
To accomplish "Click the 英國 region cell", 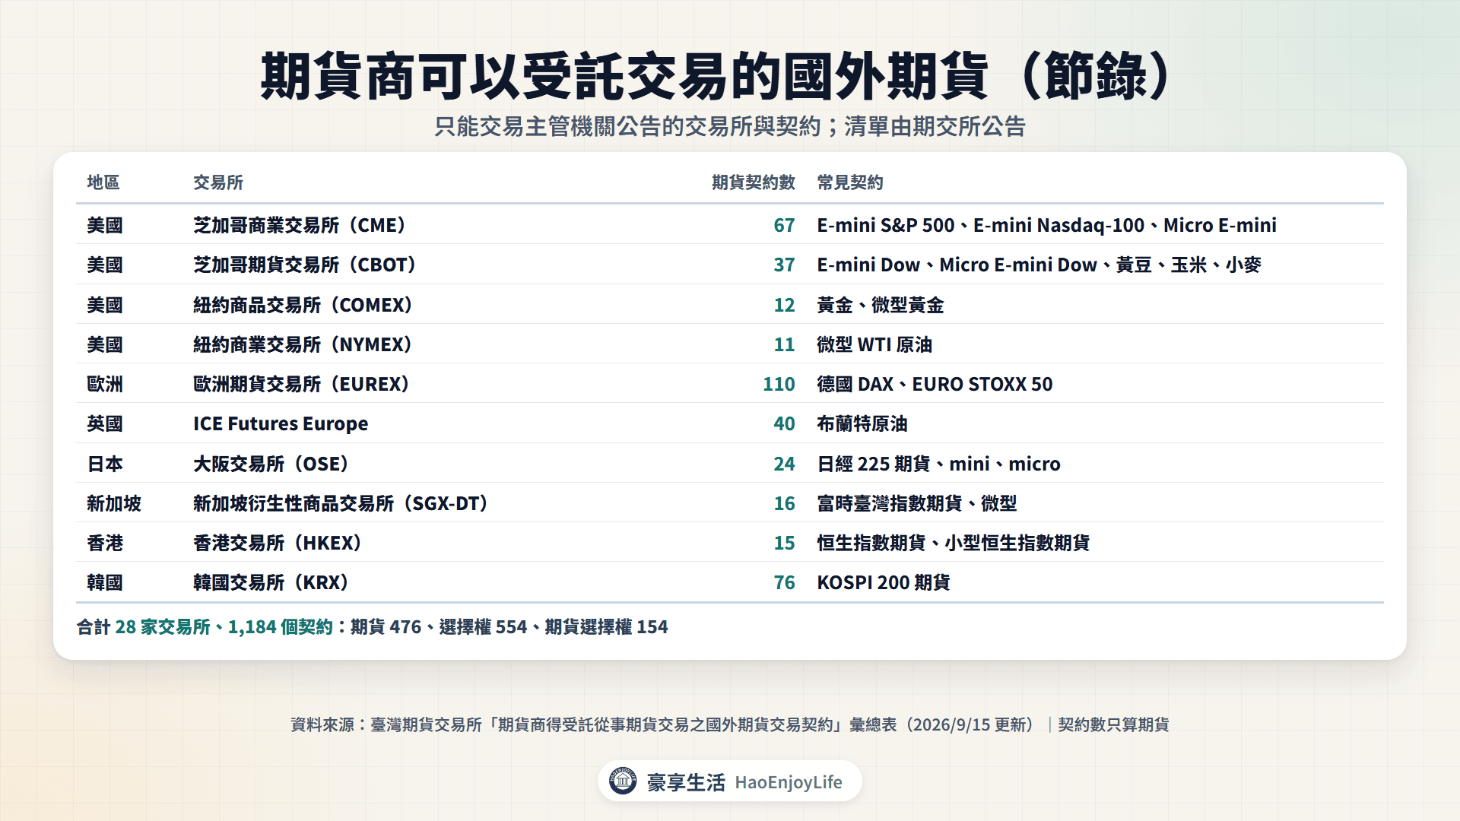I will tap(105, 423).
